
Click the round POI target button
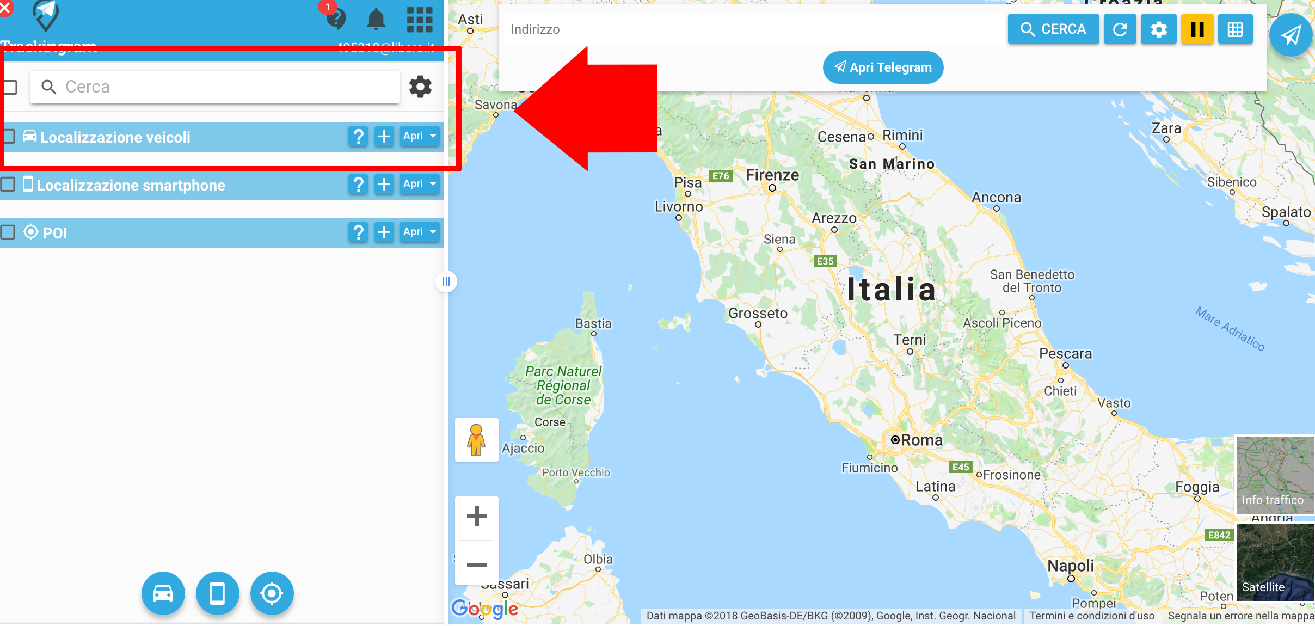tap(272, 593)
